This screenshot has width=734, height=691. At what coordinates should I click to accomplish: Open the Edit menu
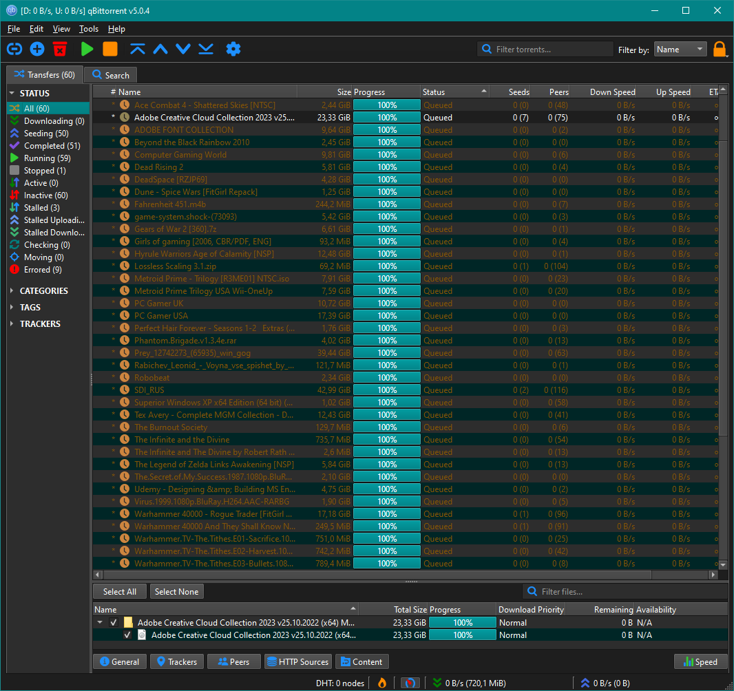(x=36, y=29)
